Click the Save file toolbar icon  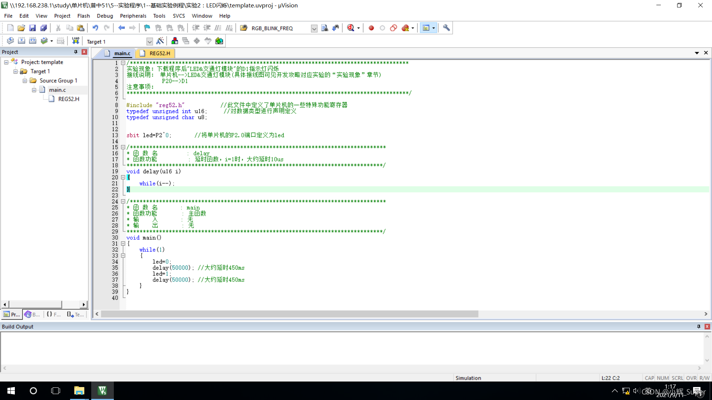[33, 28]
